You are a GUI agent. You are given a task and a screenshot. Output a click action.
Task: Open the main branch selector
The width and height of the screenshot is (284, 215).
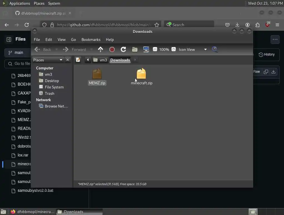(x=18, y=53)
